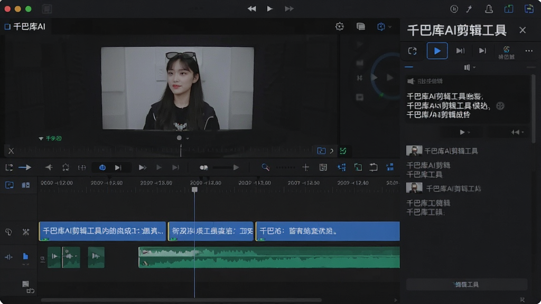The height and width of the screenshot is (304, 541).
Task: Click the blue file icon on the audio track
Action: 25,256
